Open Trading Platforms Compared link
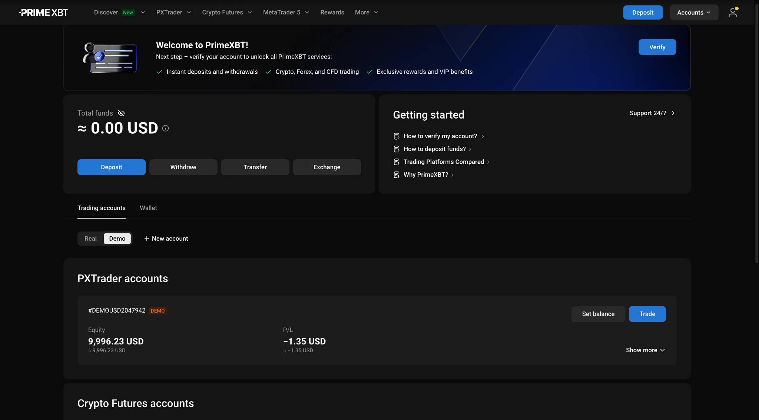This screenshot has height=420, width=759. pos(444,162)
